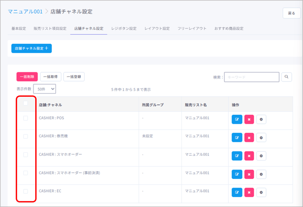Check the CASHIER : EC row checkbox
The width and height of the screenshot is (303, 207).
[x=26, y=191]
